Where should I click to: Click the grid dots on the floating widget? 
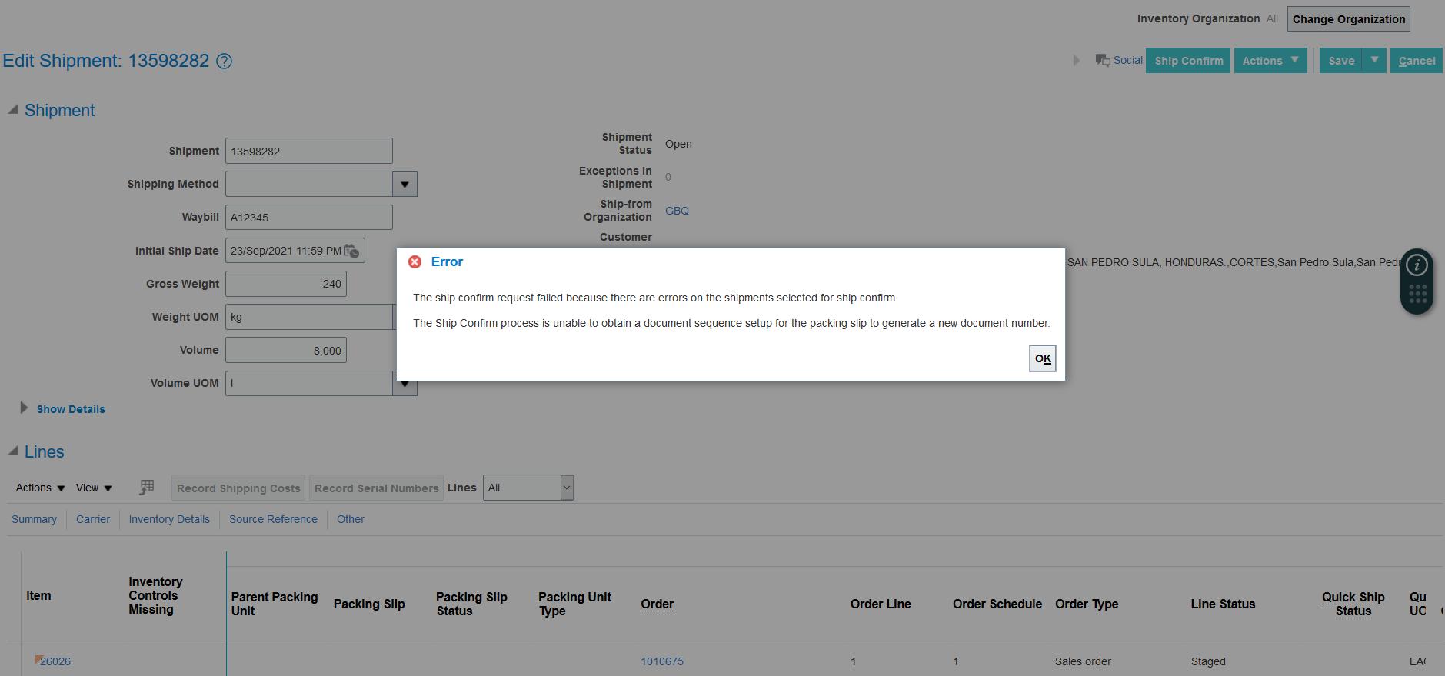(1417, 294)
